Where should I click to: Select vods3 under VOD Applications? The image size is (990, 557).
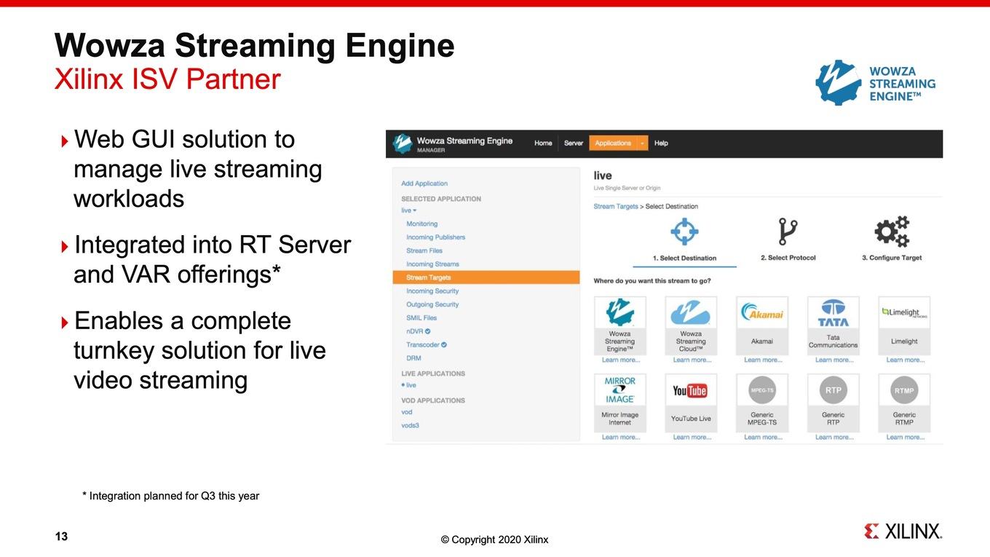click(411, 425)
